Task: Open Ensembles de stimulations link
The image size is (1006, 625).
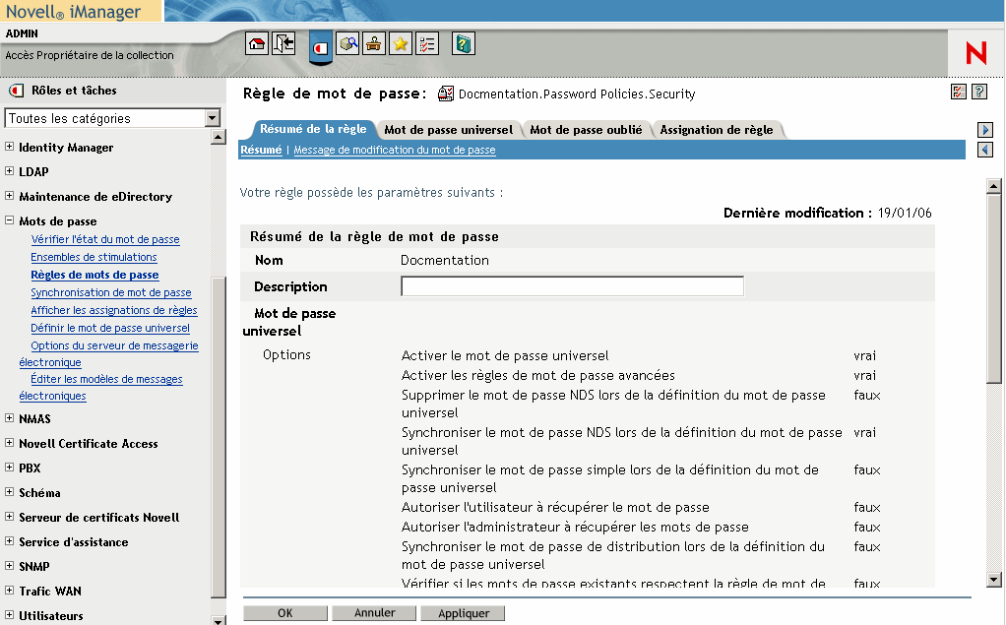Action: [94, 257]
